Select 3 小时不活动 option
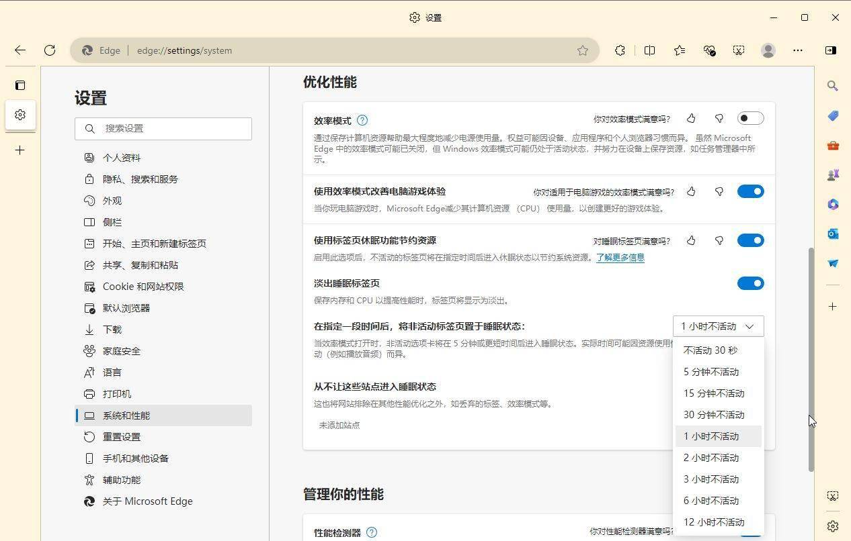Screen dimensions: 851x541 (718, 479)
